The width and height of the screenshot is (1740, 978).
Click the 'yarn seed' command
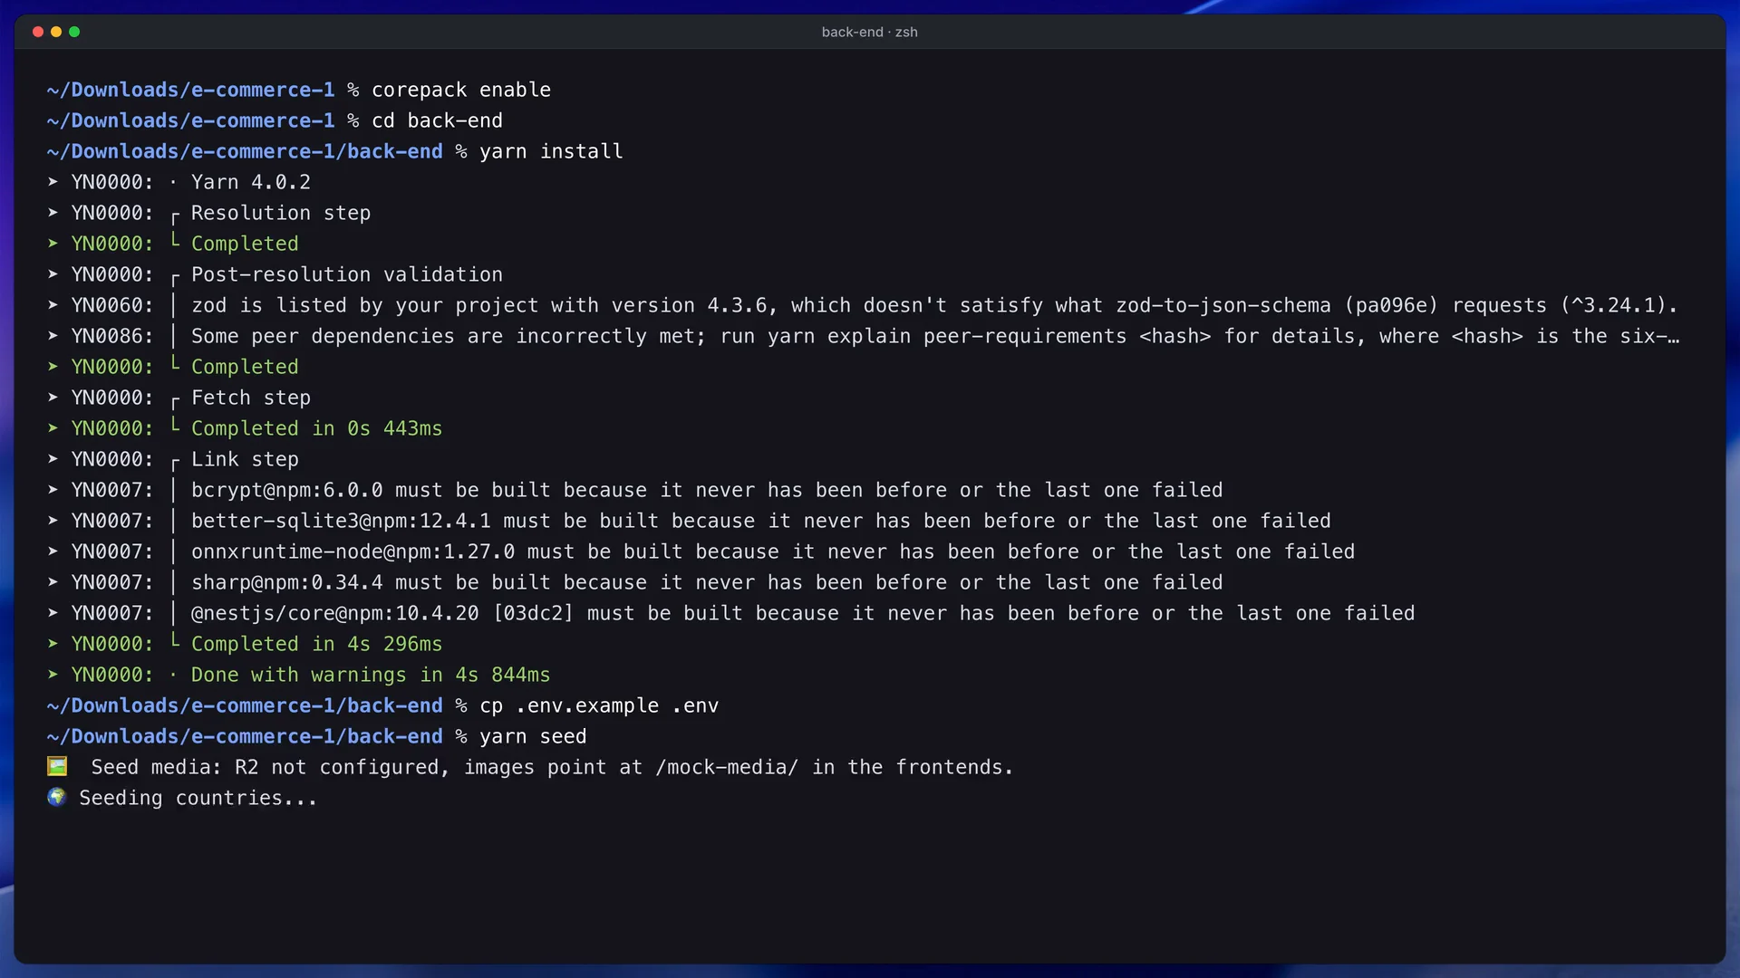(x=533, y=736)
